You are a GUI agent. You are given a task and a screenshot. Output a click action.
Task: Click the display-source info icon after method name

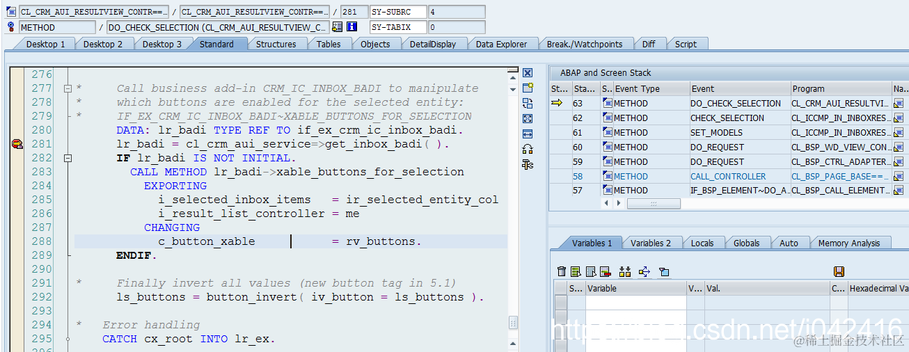tap(337, 27)
